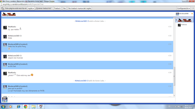Open Internet Explorer from the taskbar
This screenshot has width=195, height=109.
19,107
